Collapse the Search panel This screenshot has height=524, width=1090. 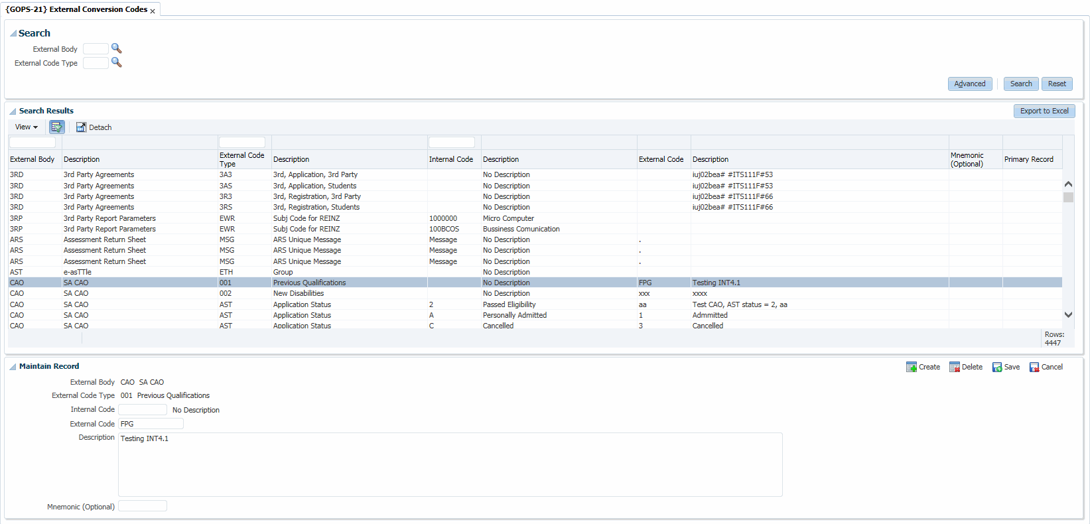tap(13, 34)
